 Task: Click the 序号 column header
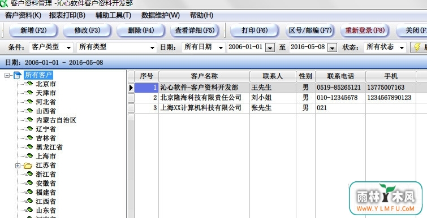(146, 76)
